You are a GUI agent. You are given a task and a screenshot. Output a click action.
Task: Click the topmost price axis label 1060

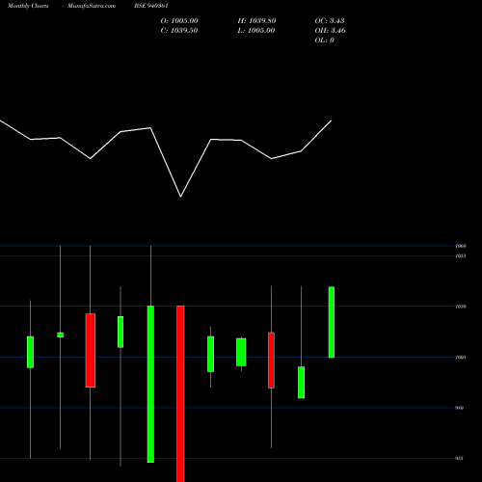click(x=461, y=246)
